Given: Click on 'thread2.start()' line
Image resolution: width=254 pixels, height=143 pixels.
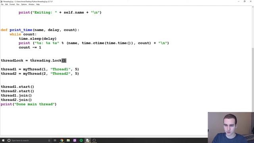Looking at the screenshot, I should (17, 91).
